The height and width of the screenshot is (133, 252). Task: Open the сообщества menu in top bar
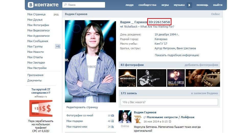[147, 5]
